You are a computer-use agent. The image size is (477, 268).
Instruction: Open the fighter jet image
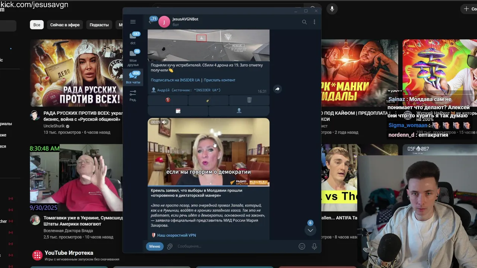tap(208, 45)
